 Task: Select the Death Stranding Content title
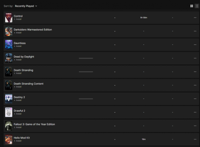[x=28, y=84]
